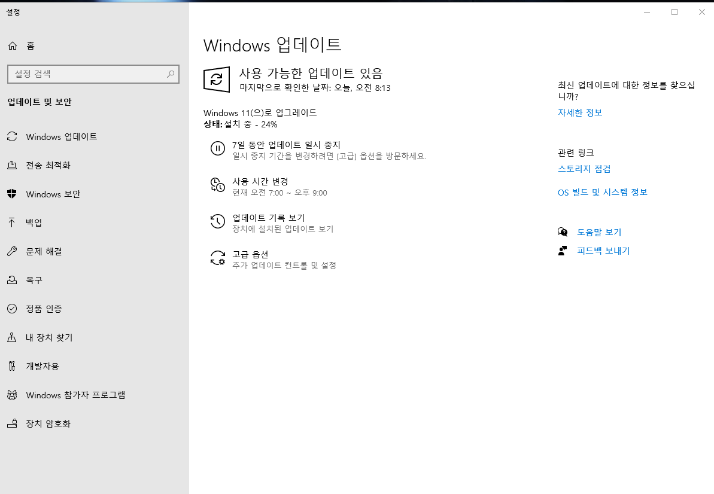
Task: Open 고급 옵션 settings
Action: [250, 254]
